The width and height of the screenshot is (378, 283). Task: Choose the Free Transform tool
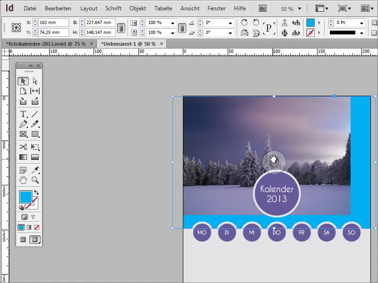[x=35, y=147]
